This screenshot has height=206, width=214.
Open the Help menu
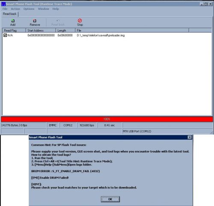click(x=56, y=9)
